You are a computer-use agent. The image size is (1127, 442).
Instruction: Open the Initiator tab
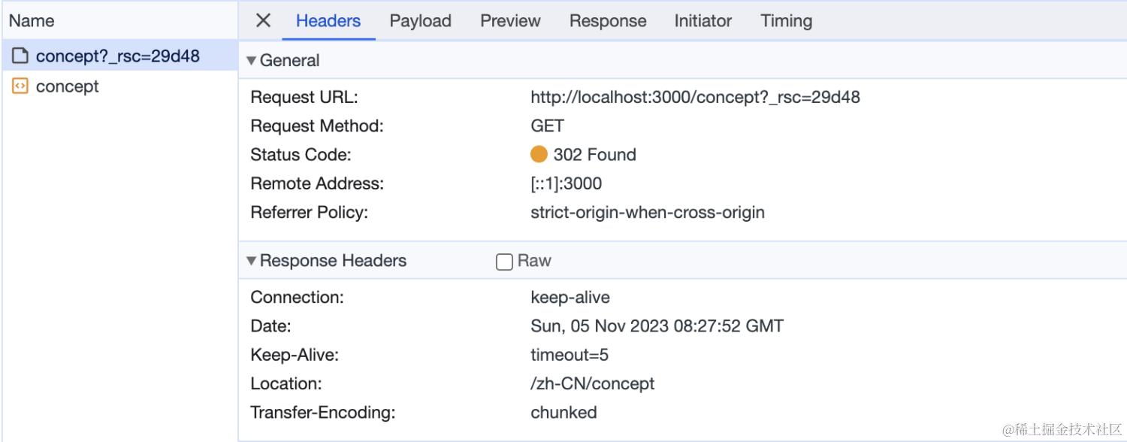coord(702,21)
